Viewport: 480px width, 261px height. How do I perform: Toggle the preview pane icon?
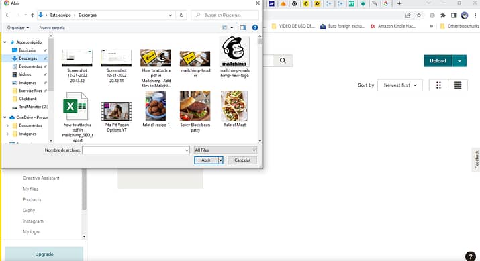(243, 28)
